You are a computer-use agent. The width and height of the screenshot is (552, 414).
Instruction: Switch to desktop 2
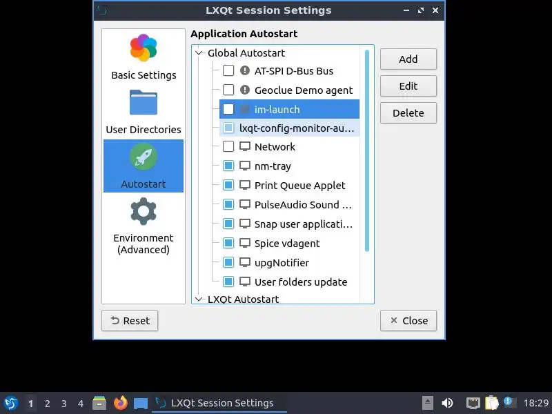pyautogui.click(x=47, y=403)
